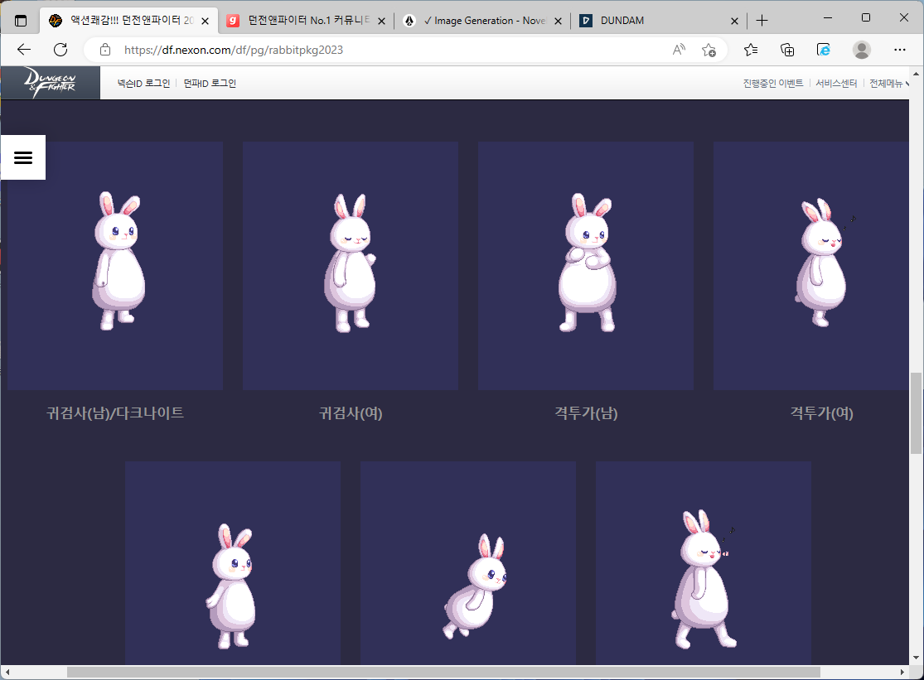View site information lock icon
The image size is (924, 680).
click(105, 50)
